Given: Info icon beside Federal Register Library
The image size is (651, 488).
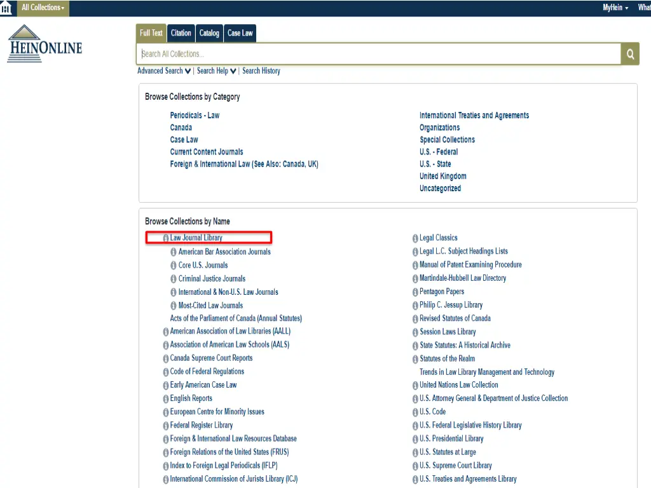Looking at the screenshot, I should click(x=166, y=426).
